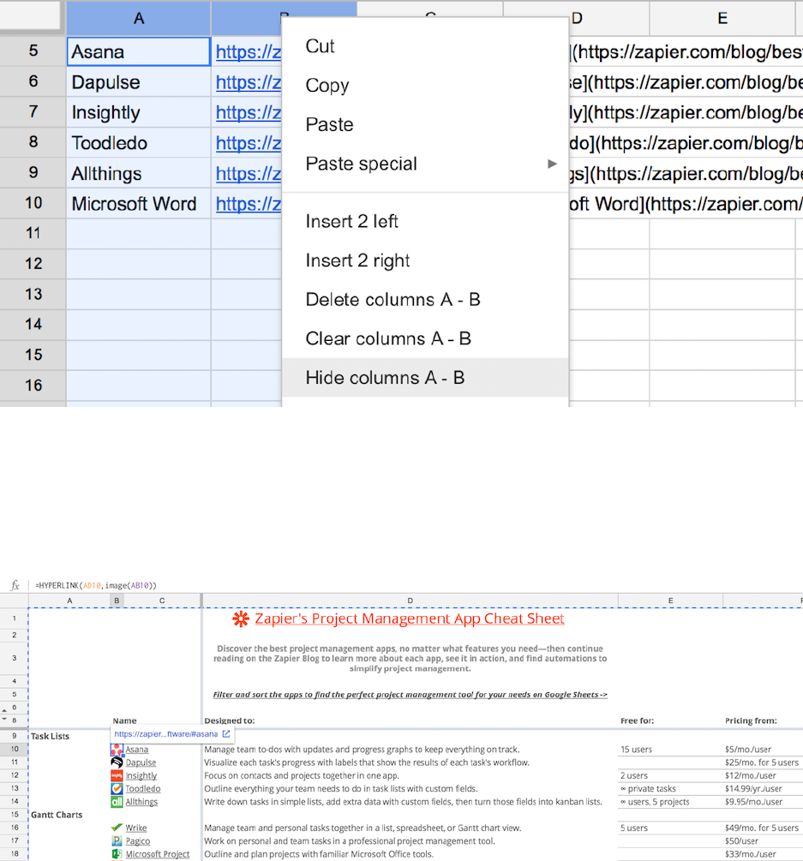Expand hidden rows with the up arrow

4,709
